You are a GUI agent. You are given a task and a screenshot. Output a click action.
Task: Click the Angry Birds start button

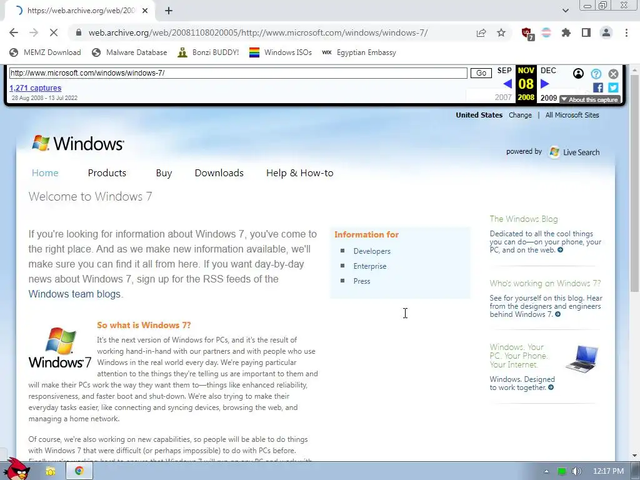pyautogui.click(x=16, y=469)
